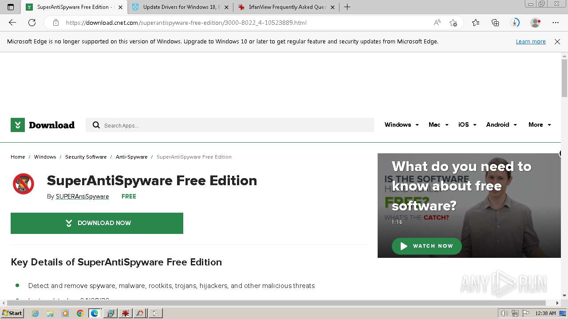Viewport: 568px width, 319px height.
Task: Open the Favorites list
Action: [476, 23]
